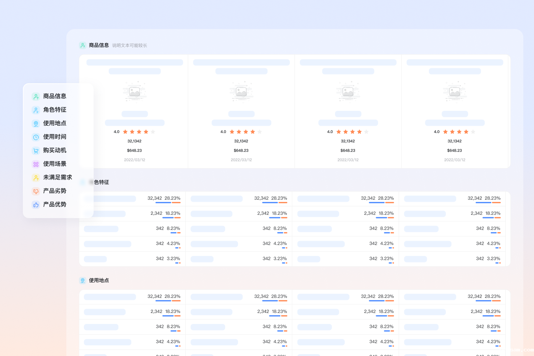Go to 使用时间 menu label
The height and width of the screenshot is (356, 534).
coord(55,137)
